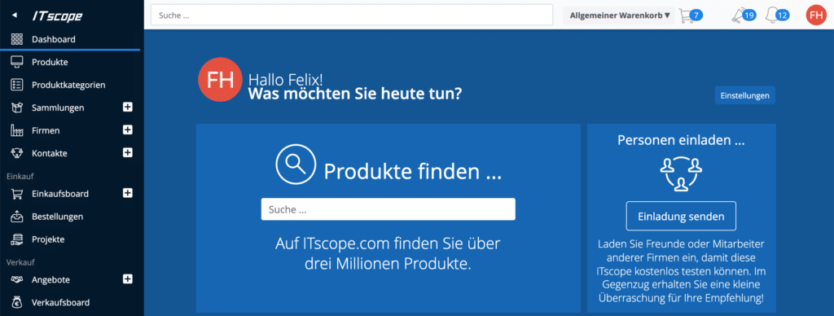
Task: Click the Produkte monitor icon
Action: [16, 62]
